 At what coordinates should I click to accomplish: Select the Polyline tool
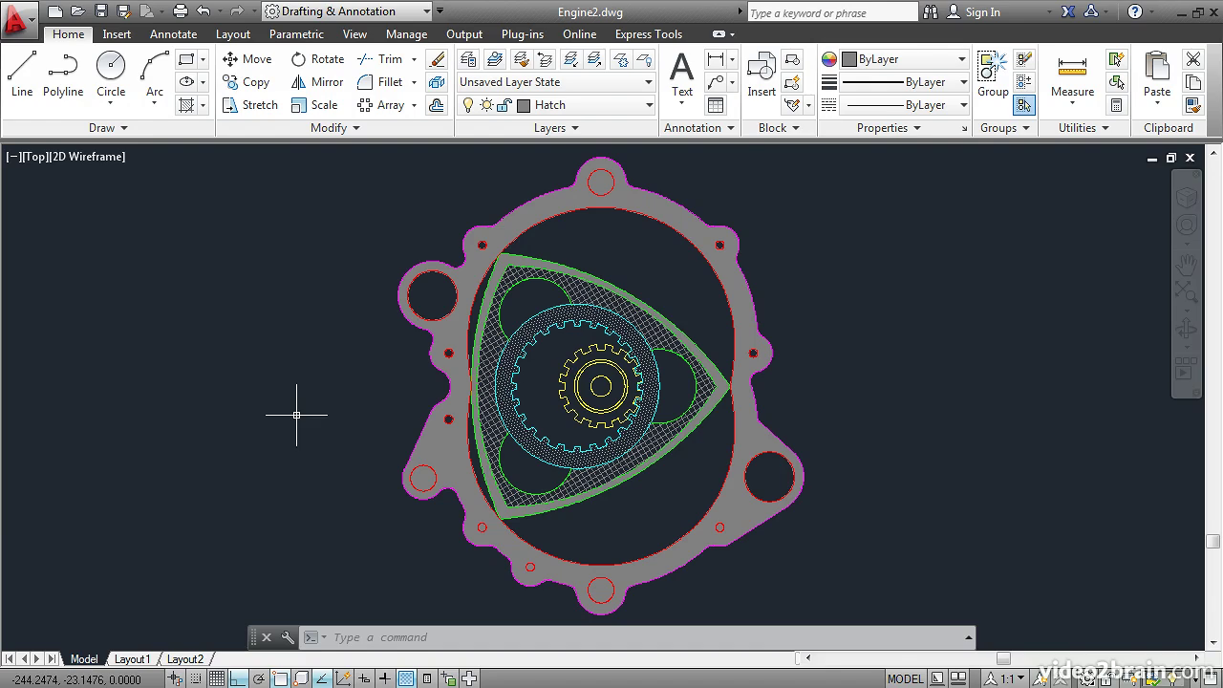(63, 75)
